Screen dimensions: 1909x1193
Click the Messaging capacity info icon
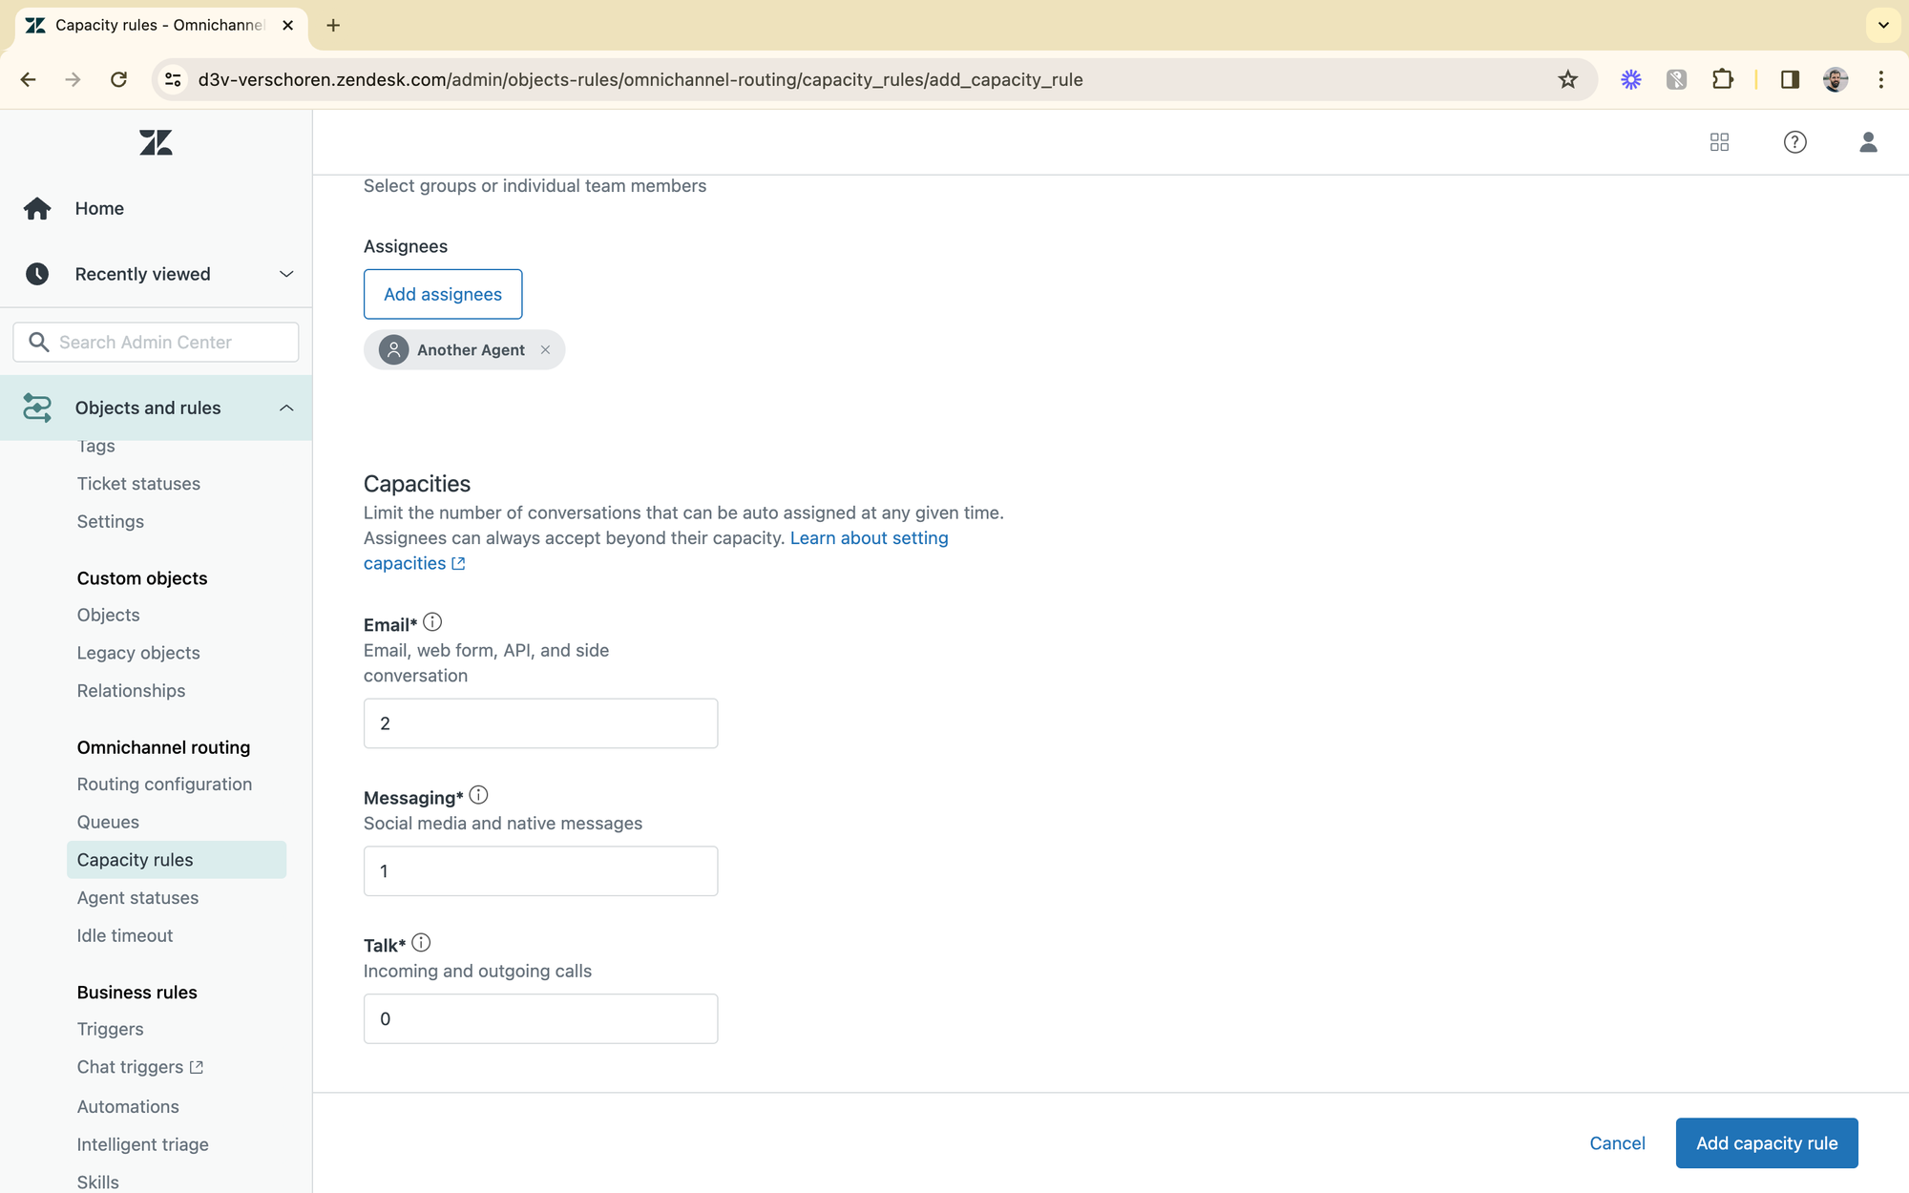point(478,795)
